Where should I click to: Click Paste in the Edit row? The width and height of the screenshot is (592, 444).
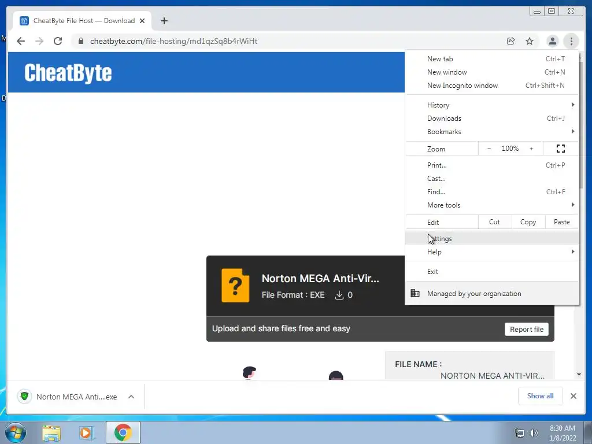tap(562, 222)
